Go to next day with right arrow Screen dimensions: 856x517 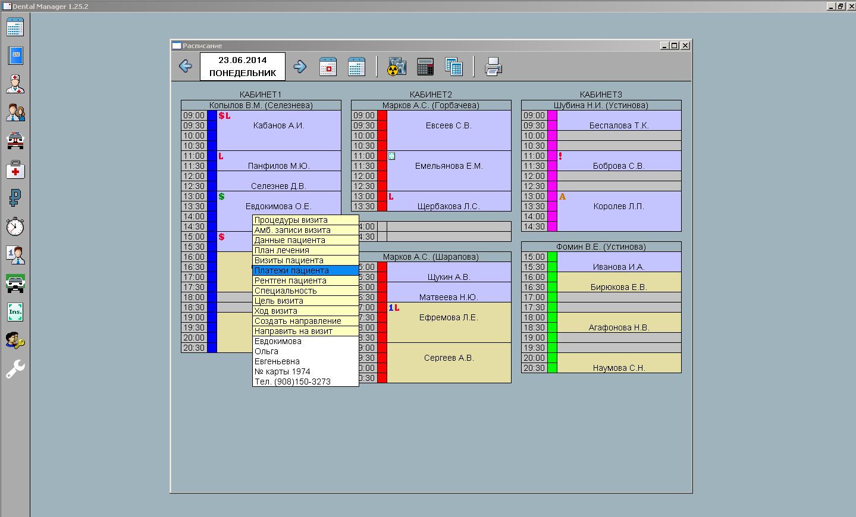tap(300, 67)
